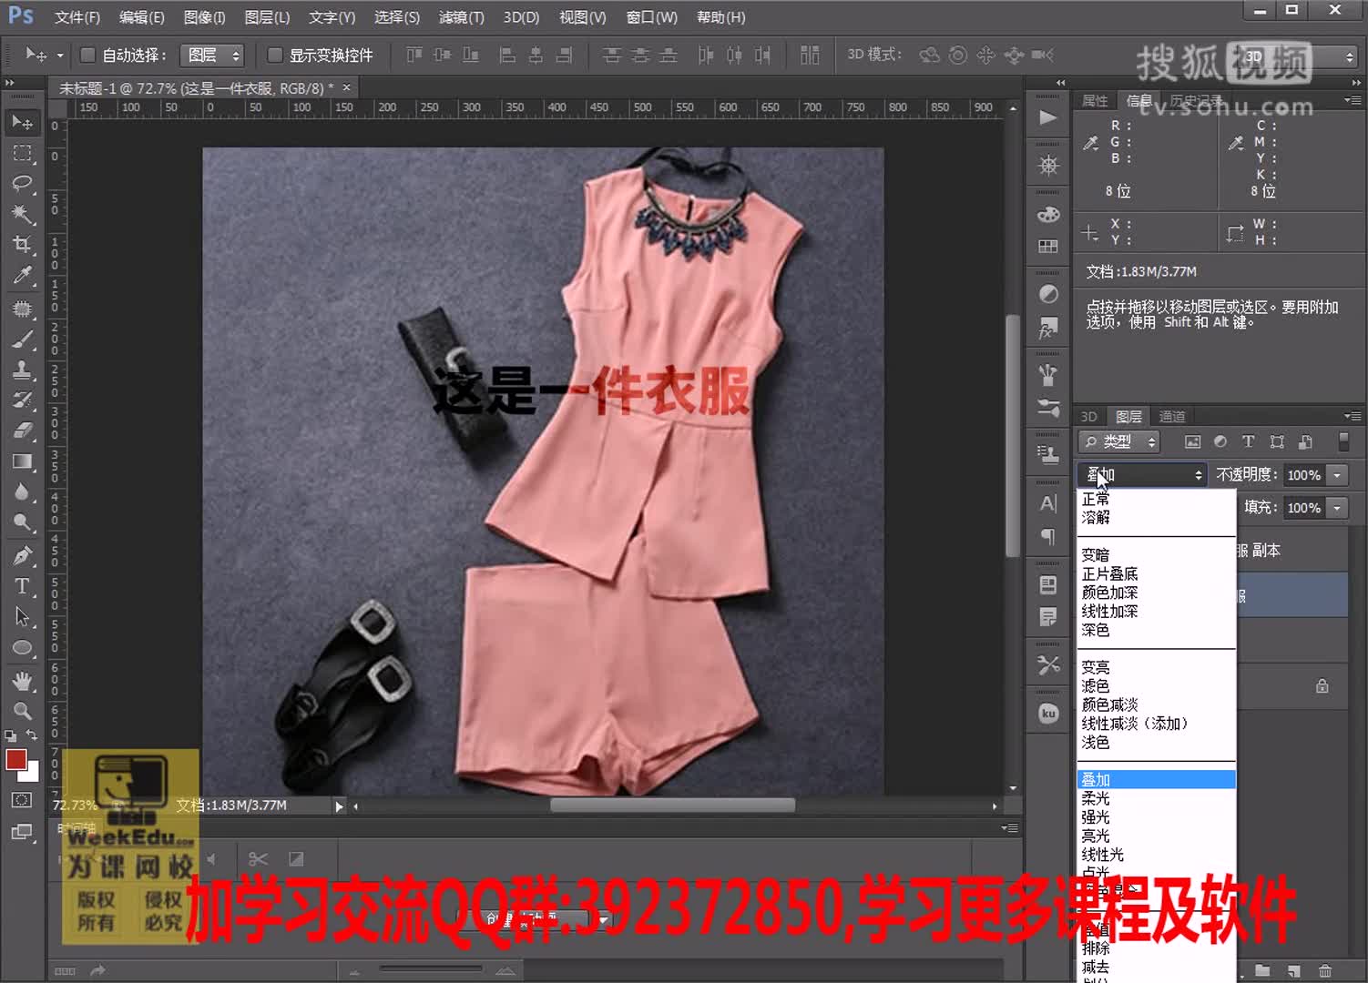This screenshot has height=983, width=1368.
Task: Click the red foreground color swatch
Action: (x=15, y=759)
